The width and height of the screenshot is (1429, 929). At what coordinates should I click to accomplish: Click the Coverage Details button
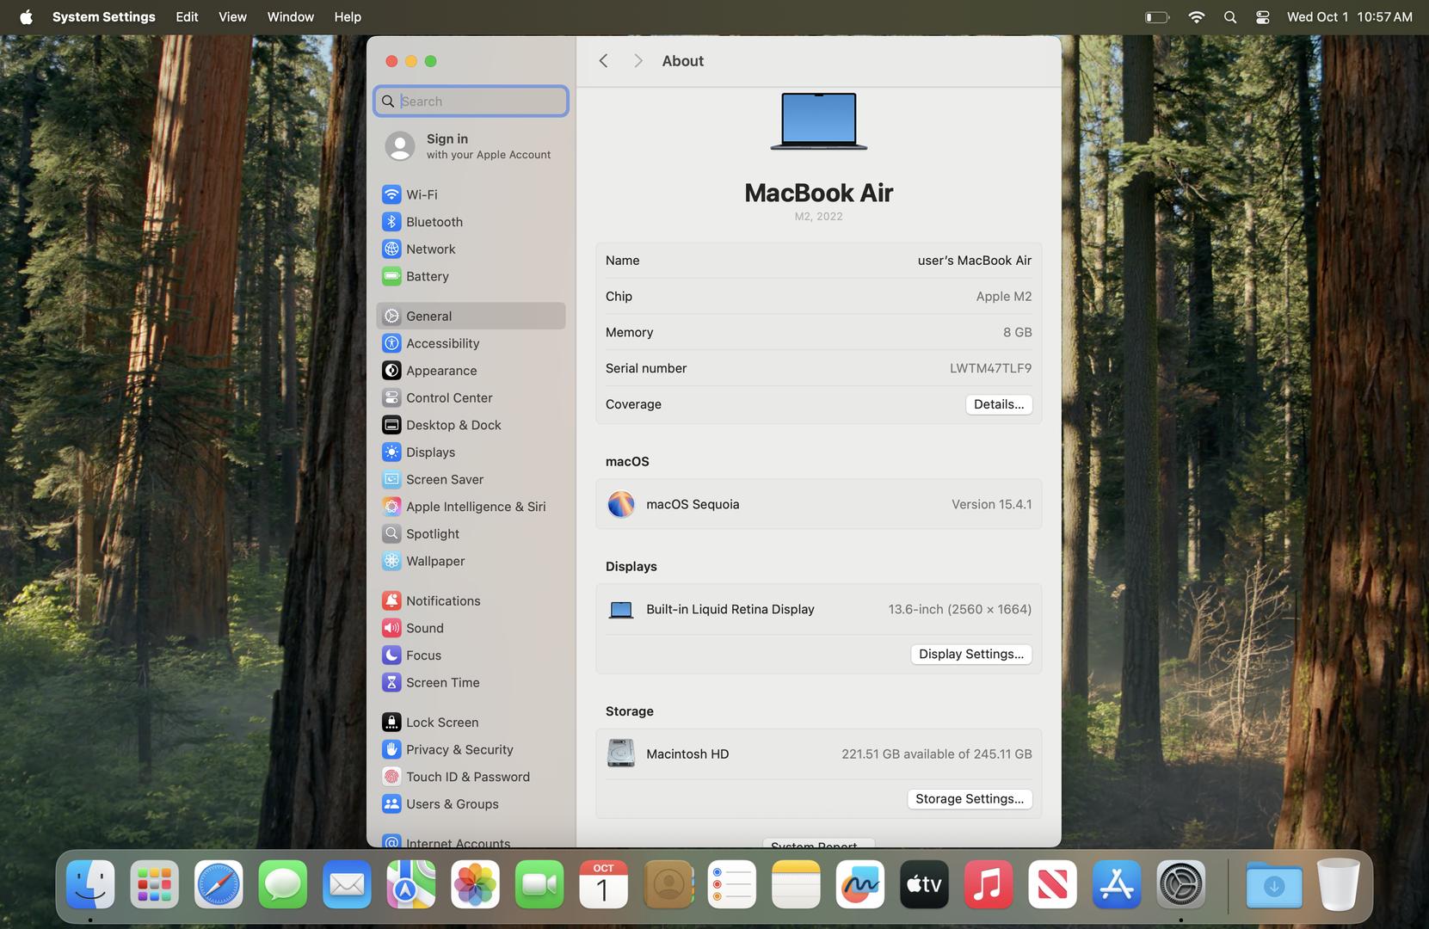click(998, 404)
